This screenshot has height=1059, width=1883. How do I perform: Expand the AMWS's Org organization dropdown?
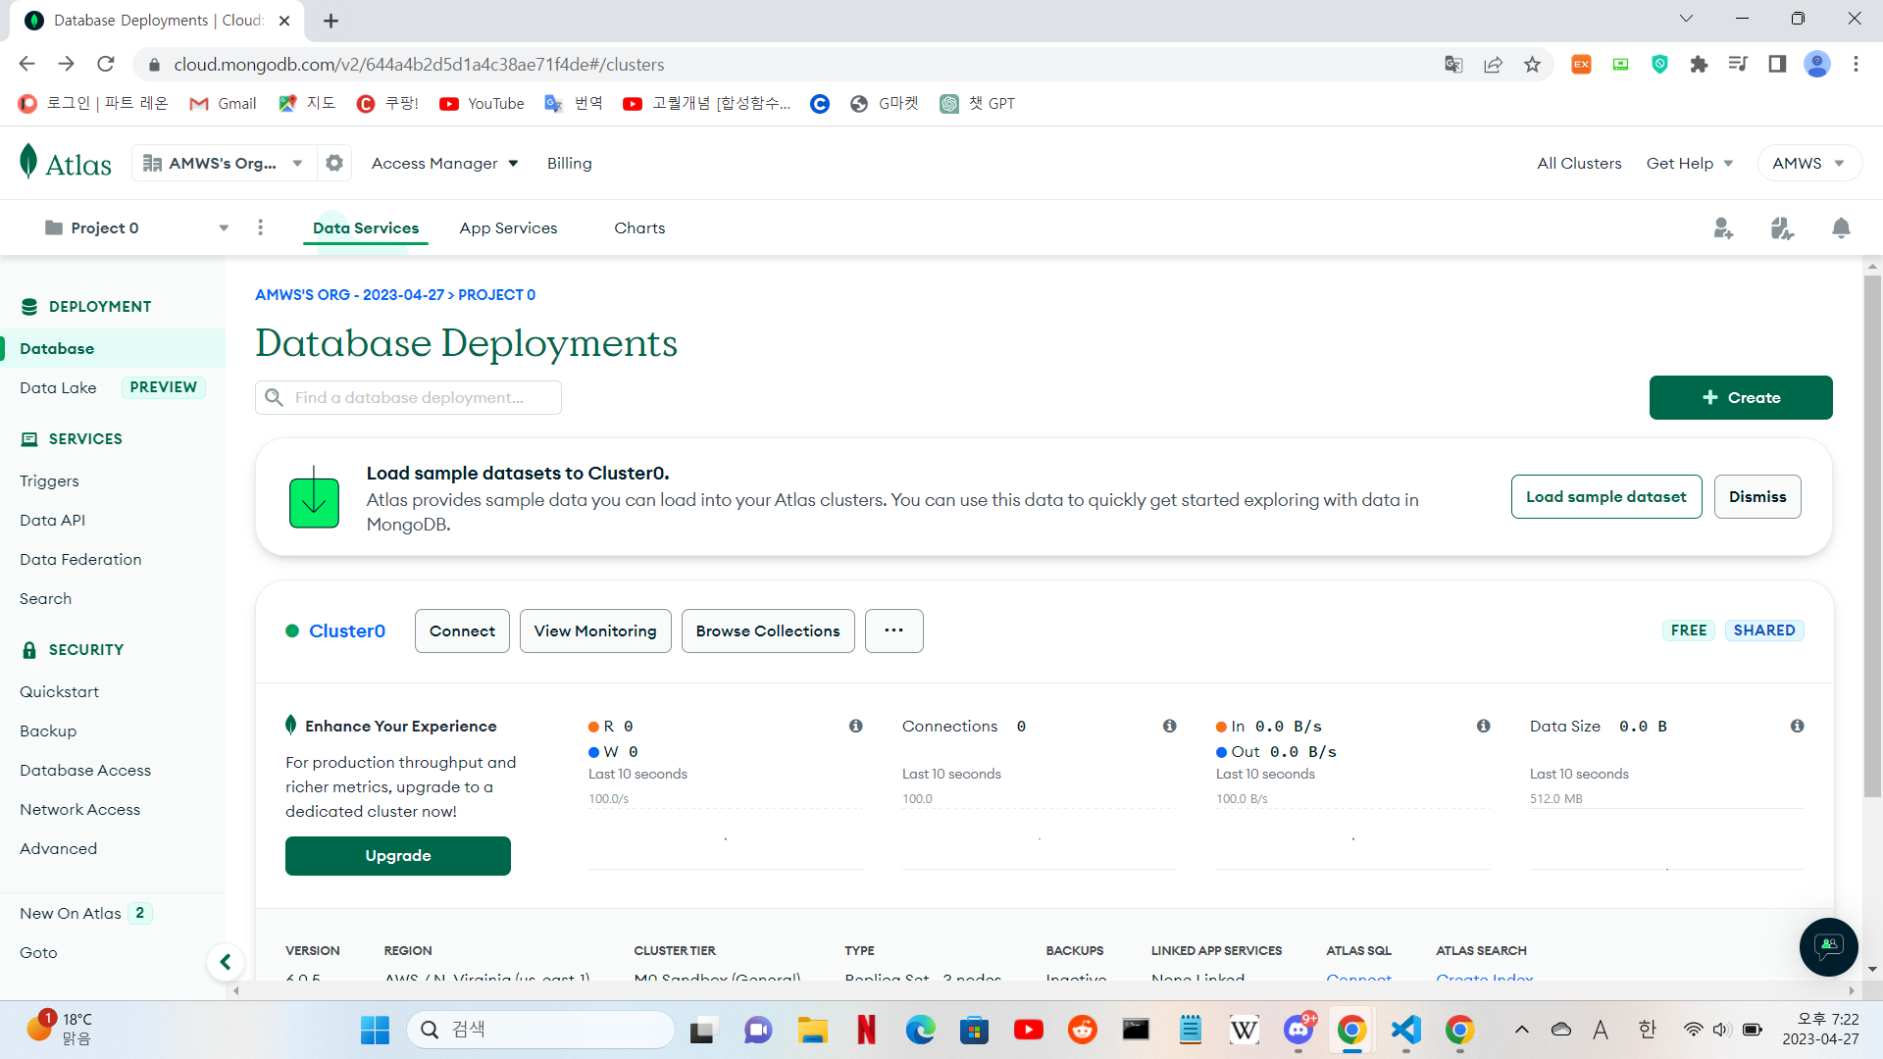224,163
